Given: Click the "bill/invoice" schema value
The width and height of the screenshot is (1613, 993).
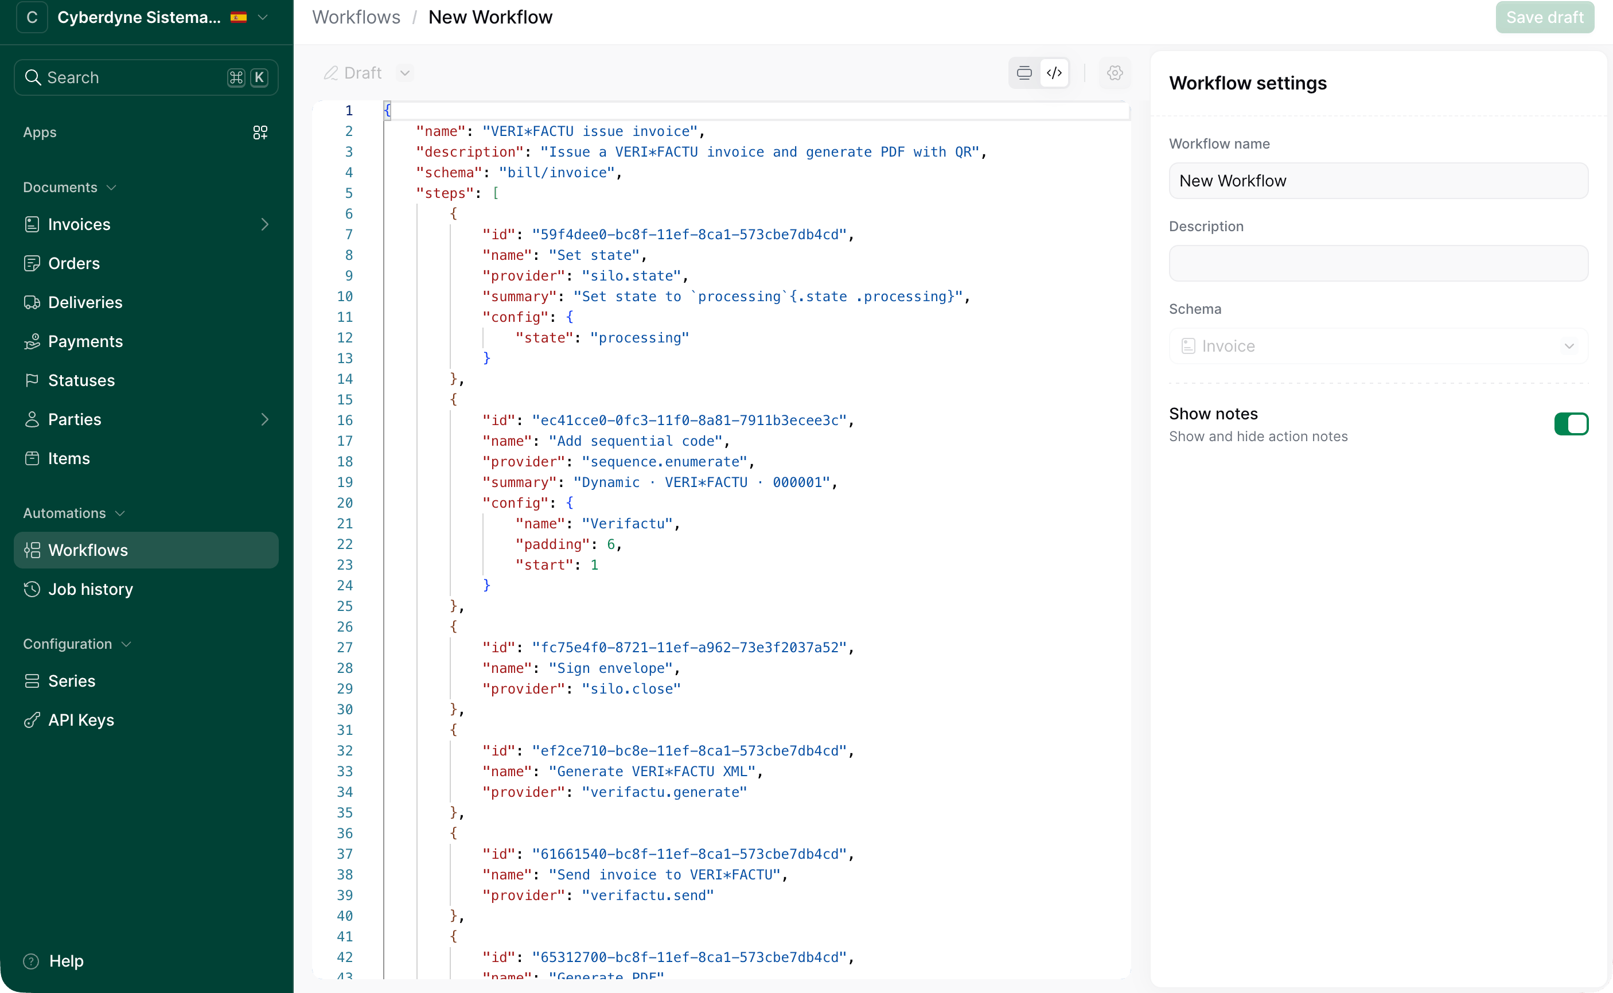Looking at the screenshot, I should tap(557, 173).
